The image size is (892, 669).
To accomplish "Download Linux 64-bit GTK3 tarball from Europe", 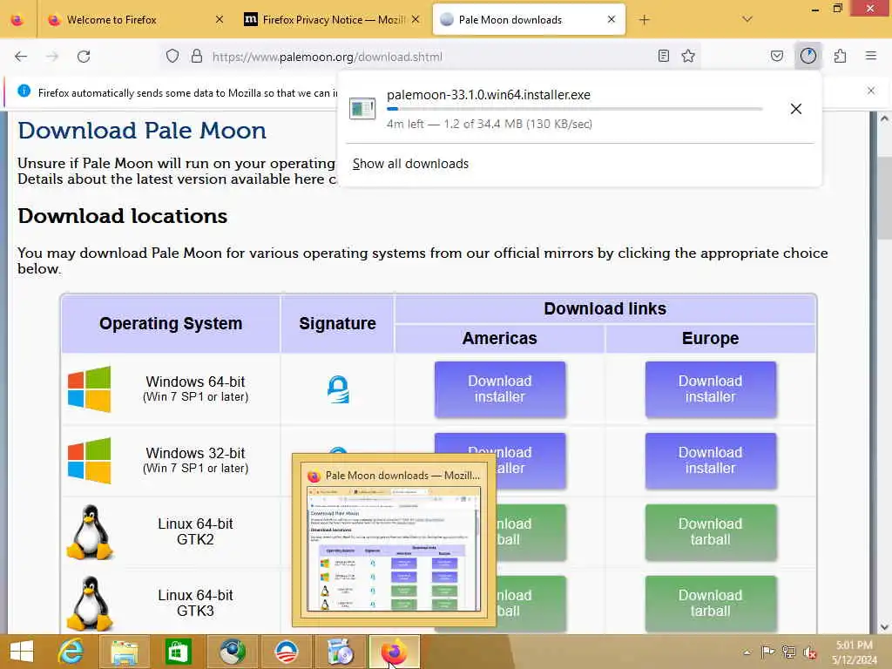I will pyautogui.click(x=711, y=603).
